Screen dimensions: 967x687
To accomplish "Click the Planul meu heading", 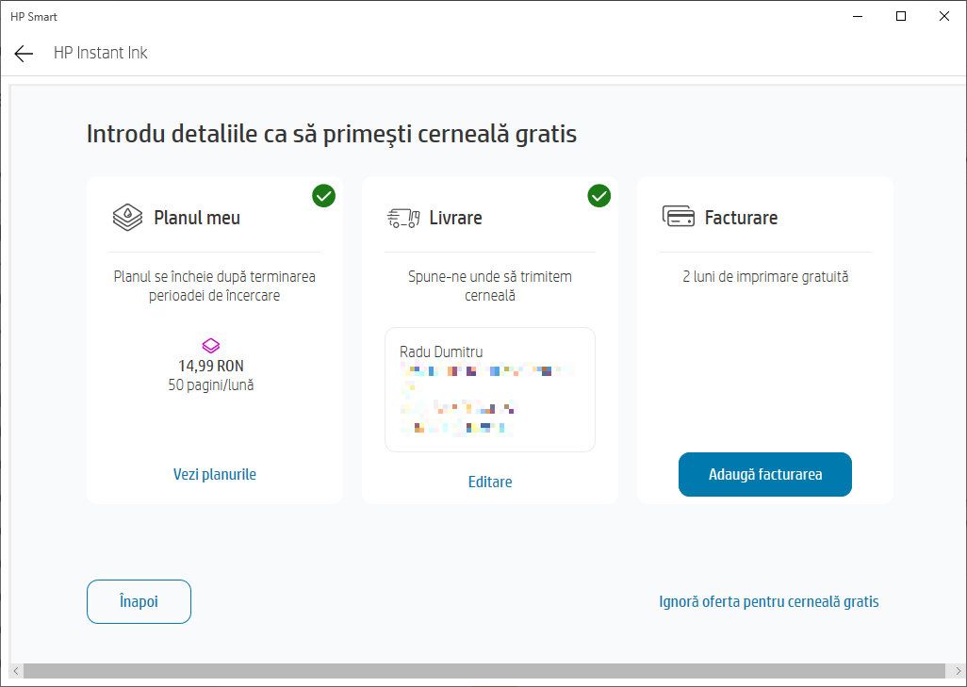I will (x=197, y=218).
